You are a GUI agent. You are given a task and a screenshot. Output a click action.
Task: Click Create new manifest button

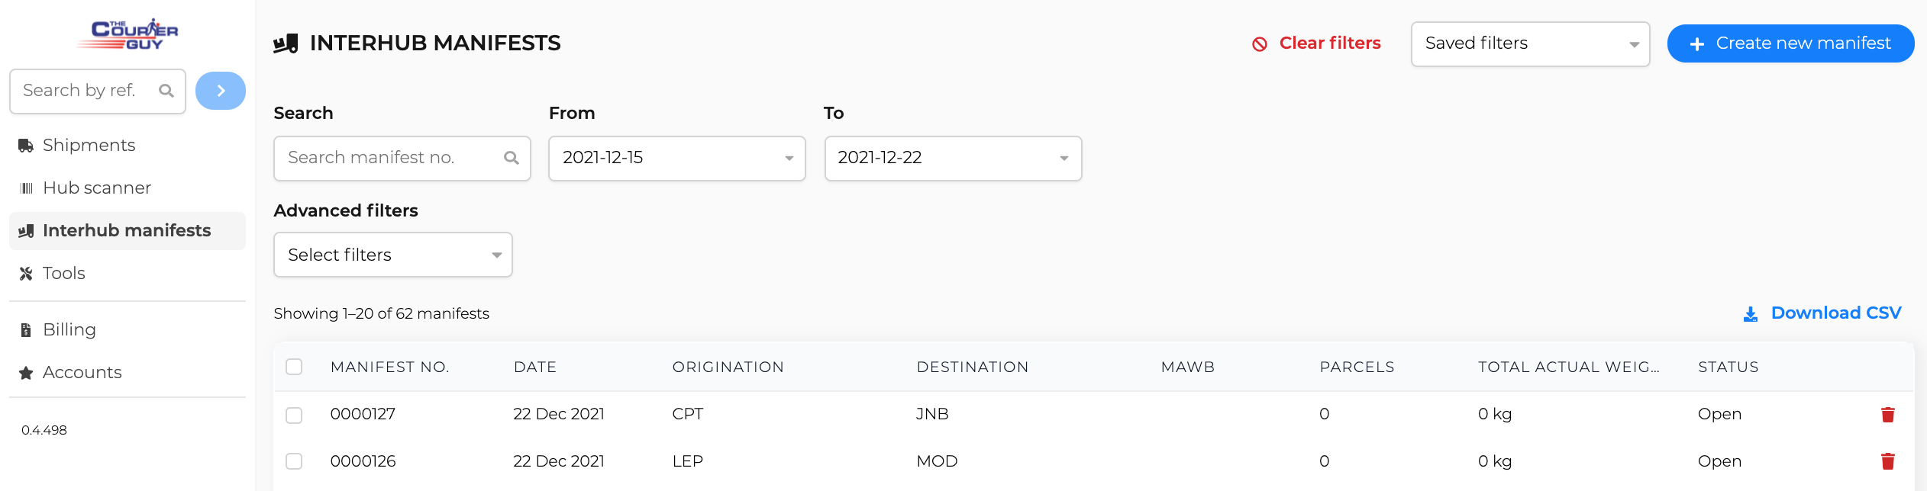click(1790, 43)
